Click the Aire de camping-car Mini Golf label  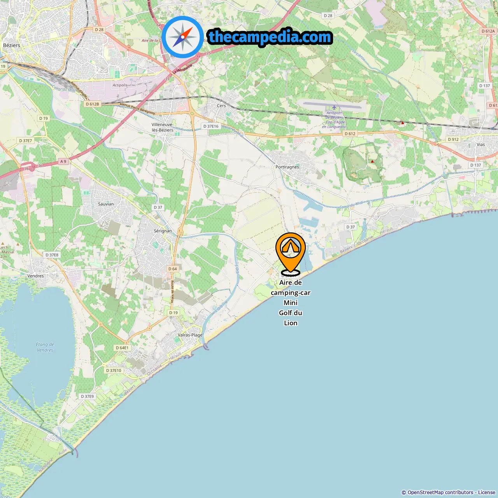click(291, 302)
